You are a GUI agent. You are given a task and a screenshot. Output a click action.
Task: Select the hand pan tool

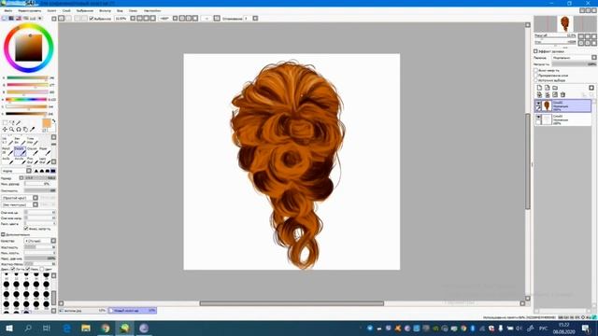click(x=25, y=130)
